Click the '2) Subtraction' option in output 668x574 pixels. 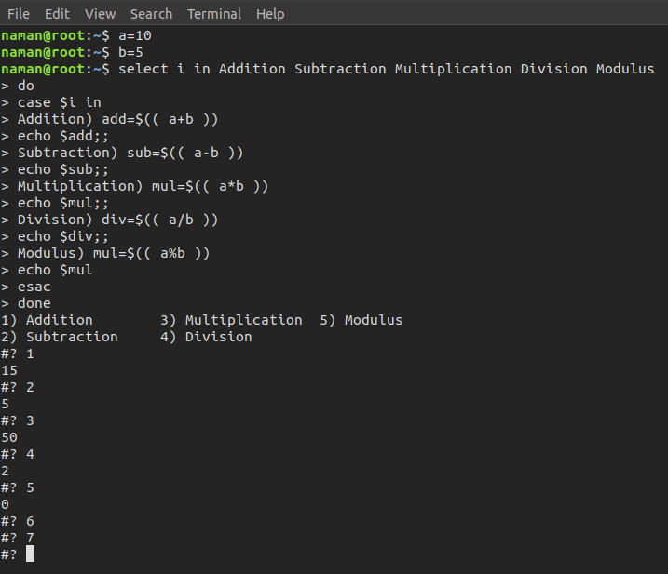[60, 337]
